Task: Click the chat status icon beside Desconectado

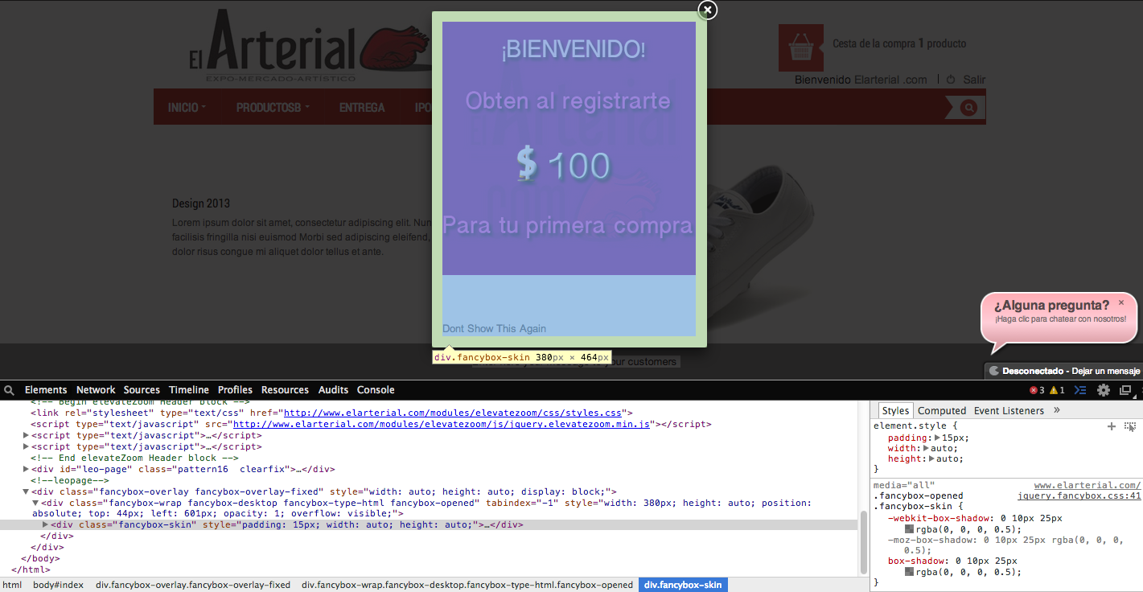Action: point(994,371)
